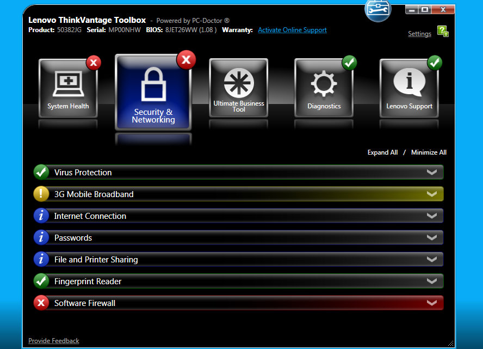This screenshot has width=483, height=349.
Task: Click the Fingerprint Reader label
Action: 88,281
